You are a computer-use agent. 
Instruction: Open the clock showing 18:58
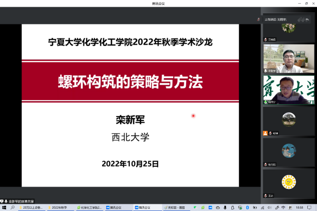299,207
